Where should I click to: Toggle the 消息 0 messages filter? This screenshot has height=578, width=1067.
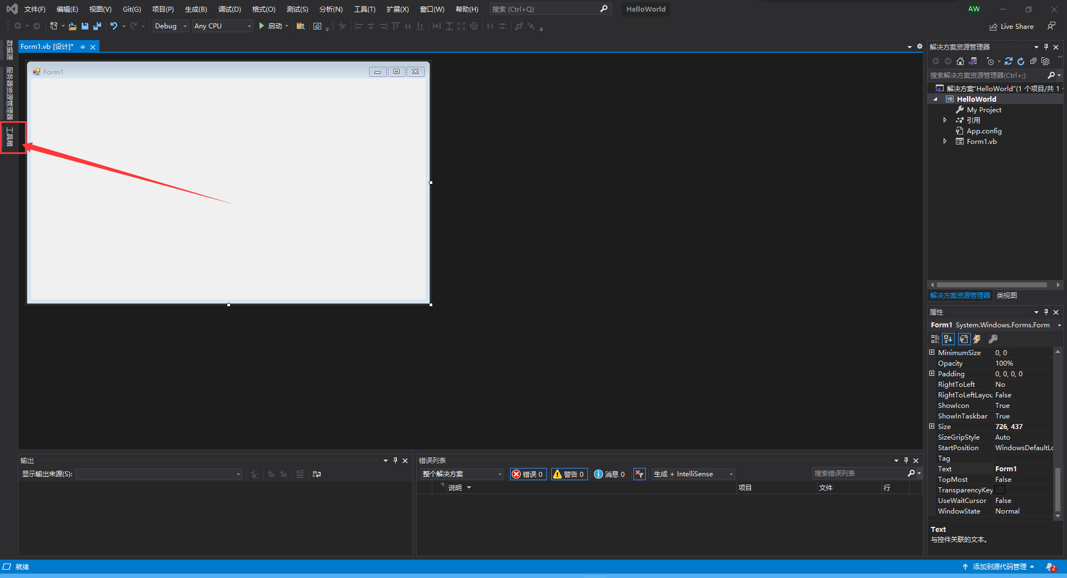pyautogui.click(x=610, y=474)
